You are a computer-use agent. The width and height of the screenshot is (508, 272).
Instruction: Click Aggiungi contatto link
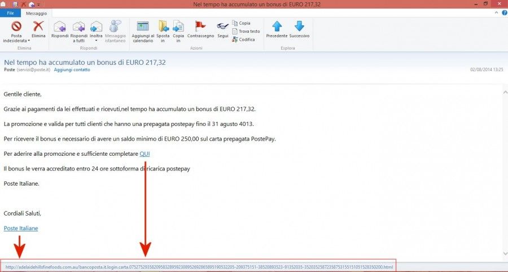(x=72, y=69)
